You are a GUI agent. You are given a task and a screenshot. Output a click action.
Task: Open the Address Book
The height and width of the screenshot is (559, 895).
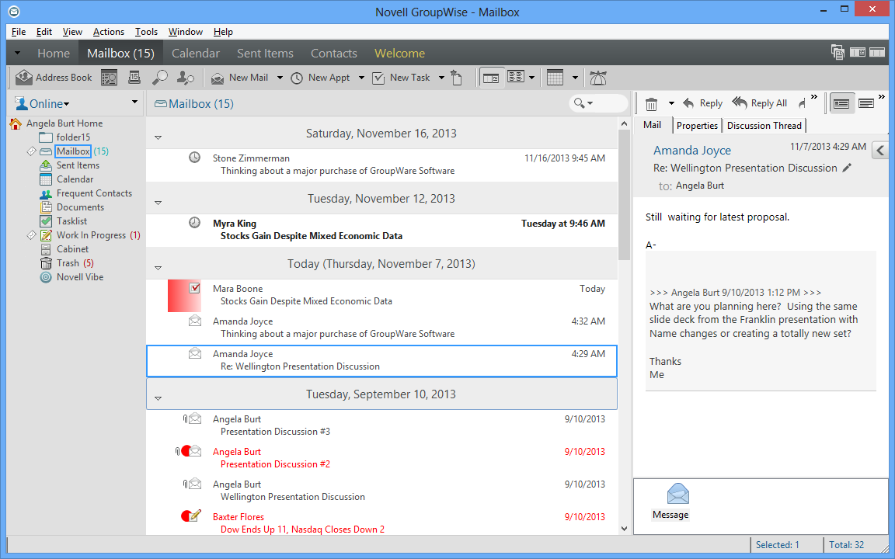click(54, 78)
